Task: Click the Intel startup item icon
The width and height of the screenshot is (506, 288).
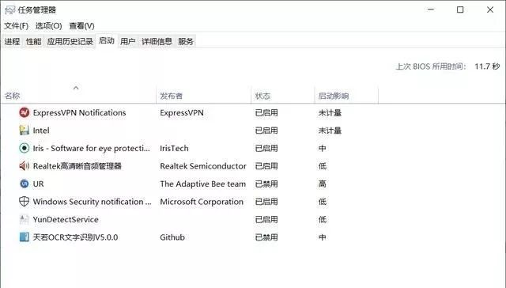Action: point(25,130)
